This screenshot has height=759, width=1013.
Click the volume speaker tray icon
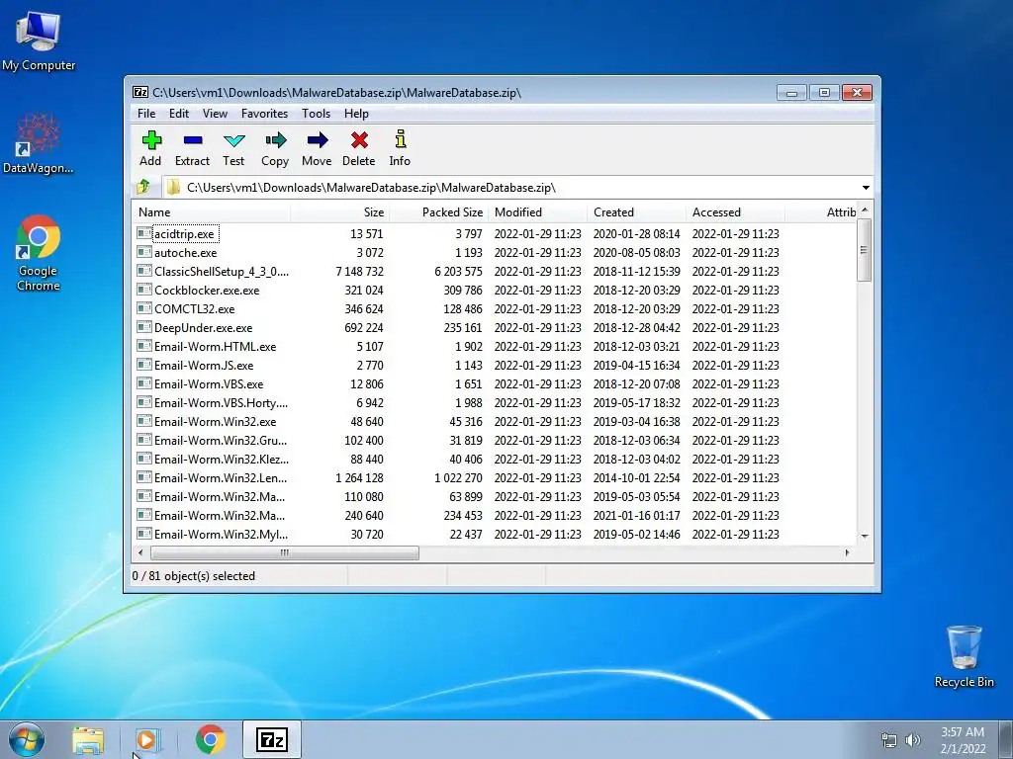point(912,740)
